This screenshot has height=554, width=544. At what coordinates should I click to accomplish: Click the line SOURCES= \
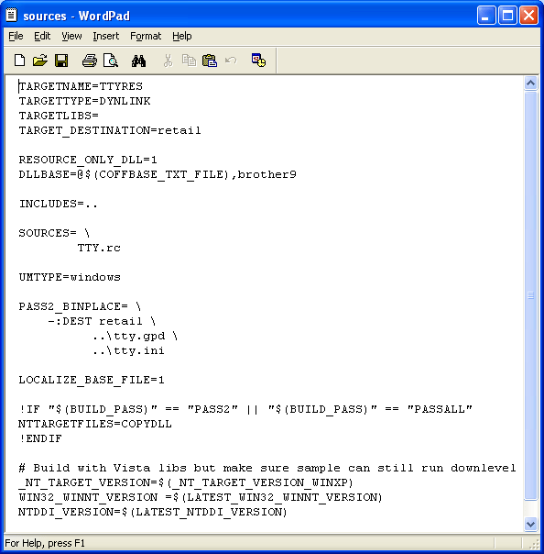tap(55, 233)
